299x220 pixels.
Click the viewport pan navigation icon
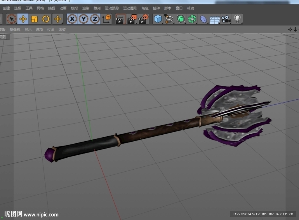tap(290, 29)
